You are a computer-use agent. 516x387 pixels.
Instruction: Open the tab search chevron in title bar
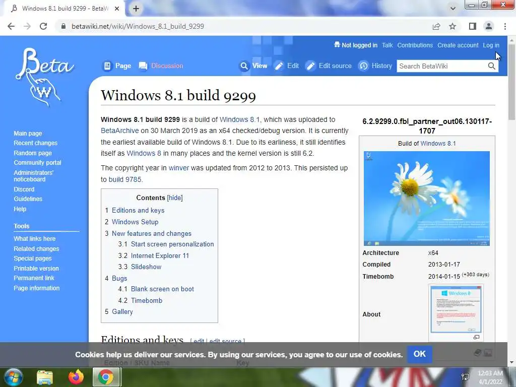[x=453, y=9]
